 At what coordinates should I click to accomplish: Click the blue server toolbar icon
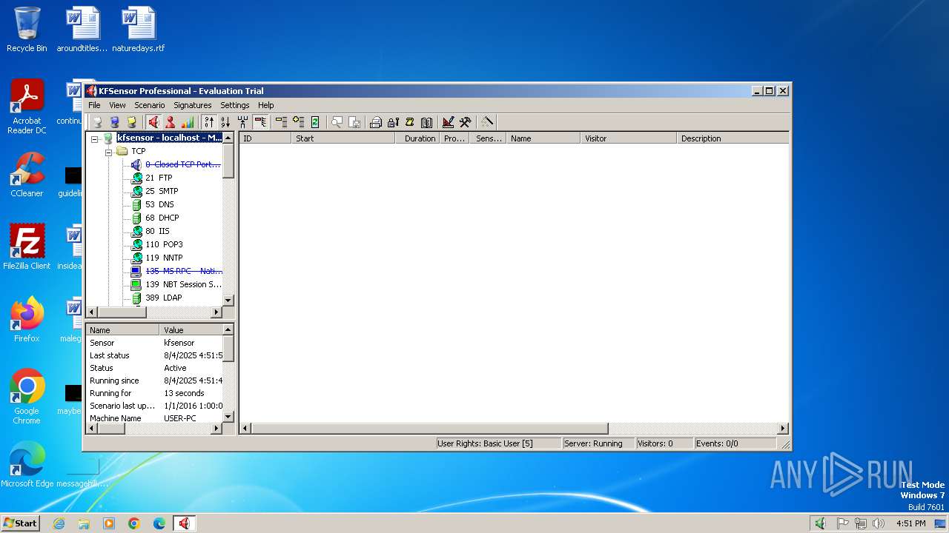114,122
